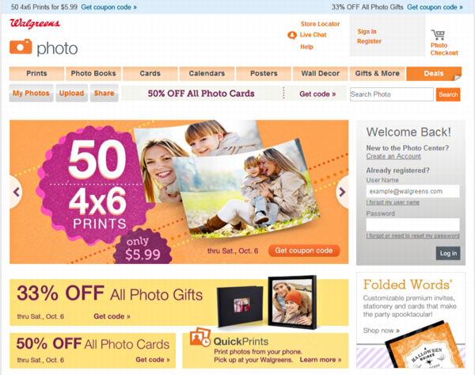Open the Deals tab
Image resolution: width=475 pixels, height=375 pixels.
[434, 74]
